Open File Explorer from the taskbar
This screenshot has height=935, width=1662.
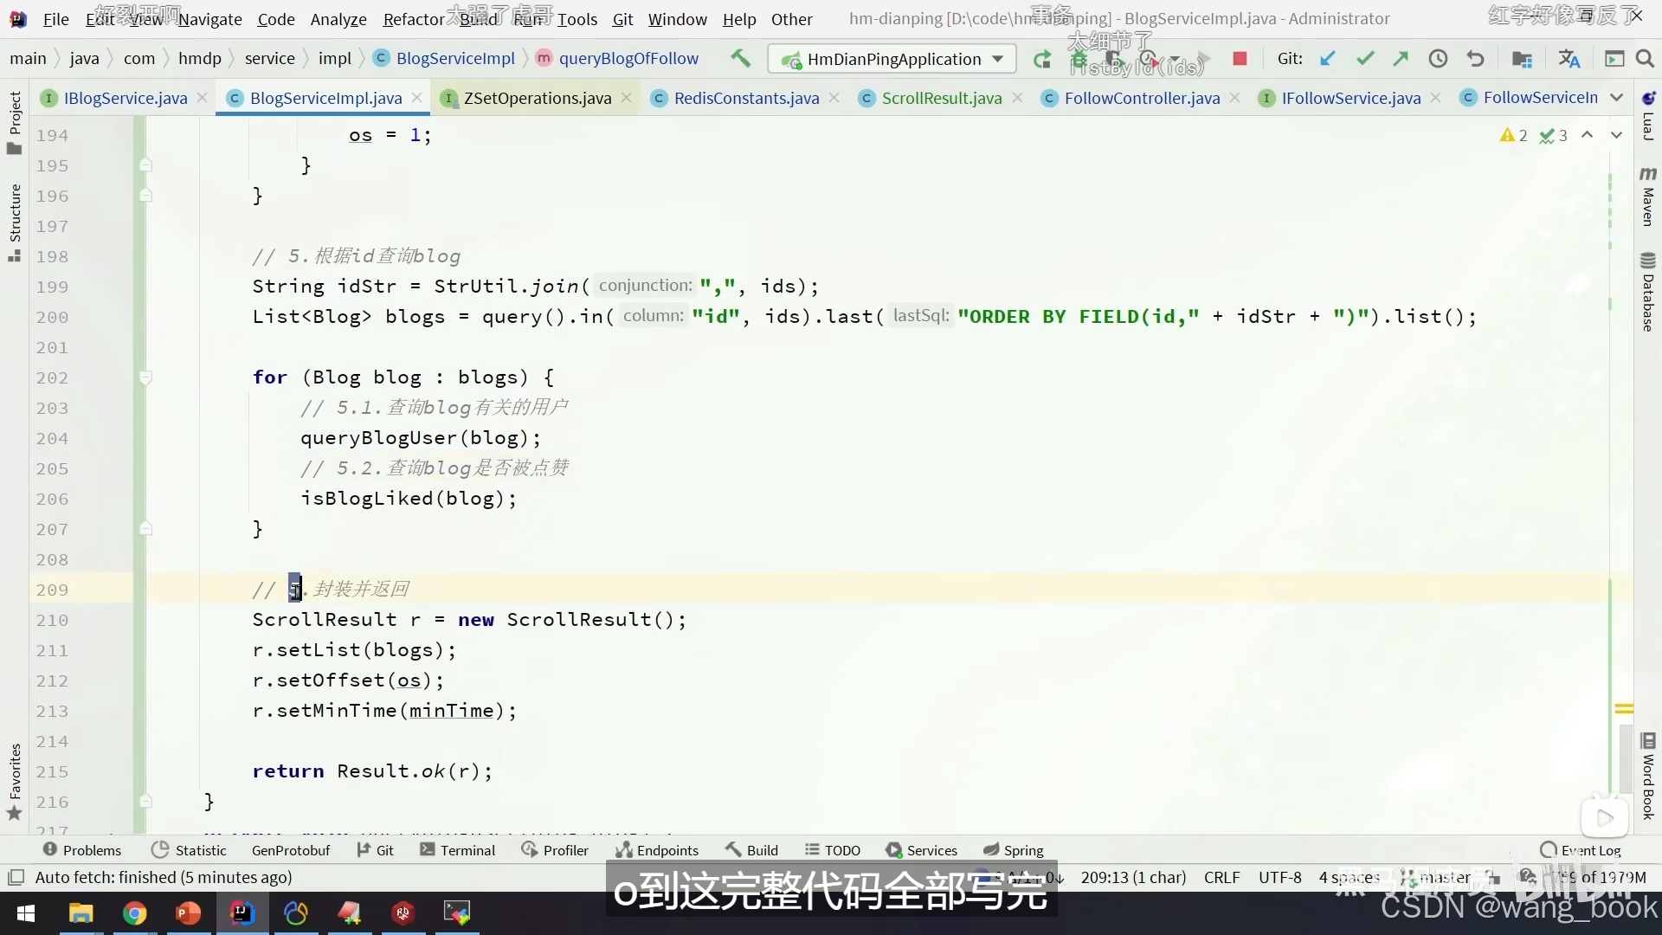(81, 913)
